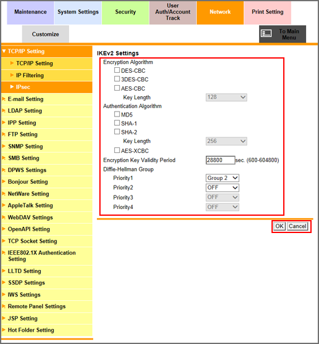Tick the SHA-1 authentication checkbox
The height and width of the screenshot is (344, 319).
coord(117,123)
